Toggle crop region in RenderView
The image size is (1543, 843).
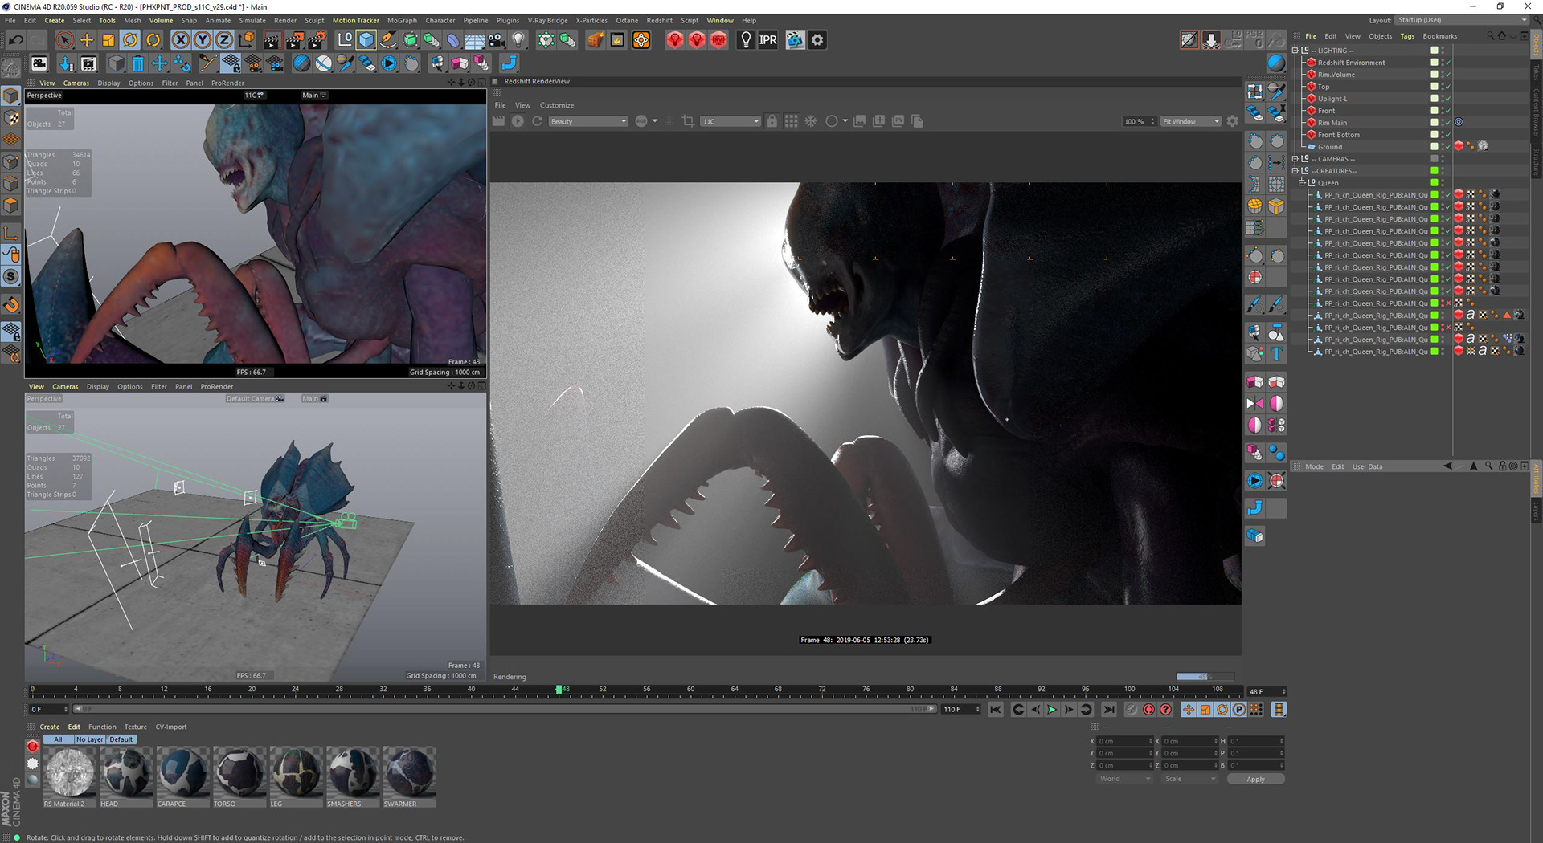[x=688, y=121]
